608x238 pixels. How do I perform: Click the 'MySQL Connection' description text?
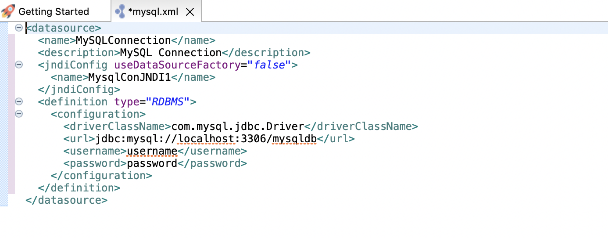(x=171, y=53)
